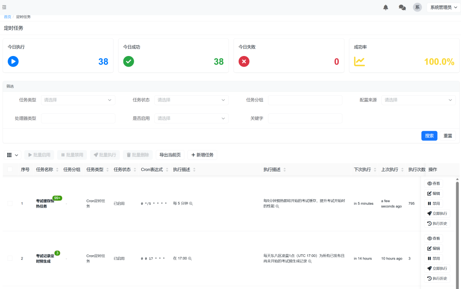Sort by 任务类型 column
Screen dimensions: 461x289
point(107,170)
